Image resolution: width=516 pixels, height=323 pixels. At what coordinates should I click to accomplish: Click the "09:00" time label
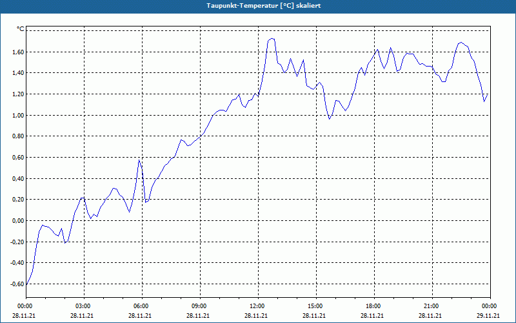coord(200,306)
